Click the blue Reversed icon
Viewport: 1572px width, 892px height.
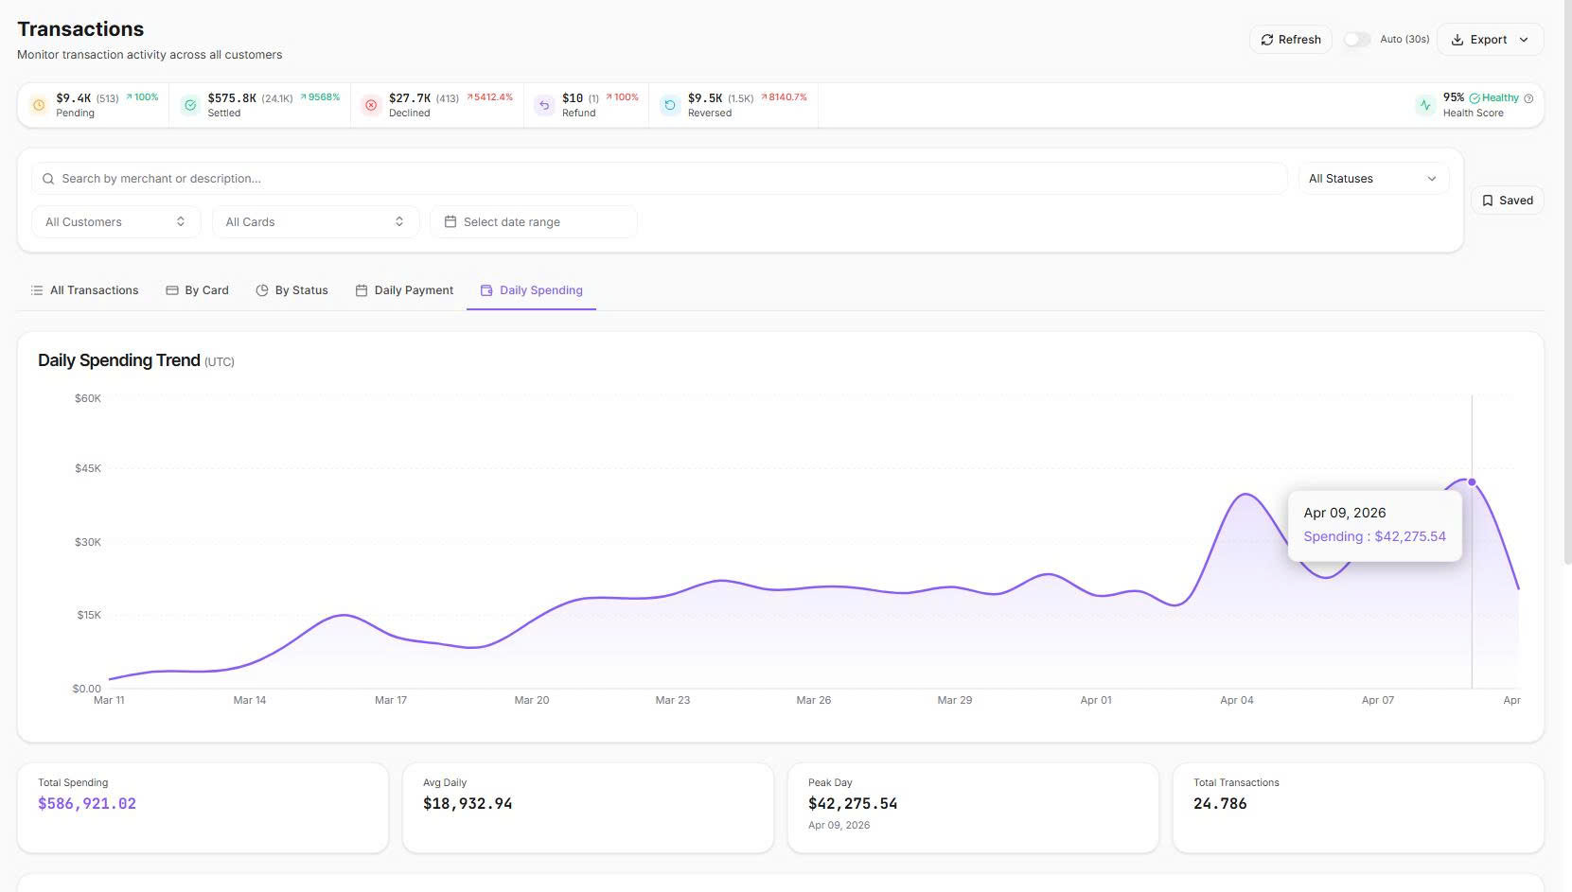tap(670, 105)
